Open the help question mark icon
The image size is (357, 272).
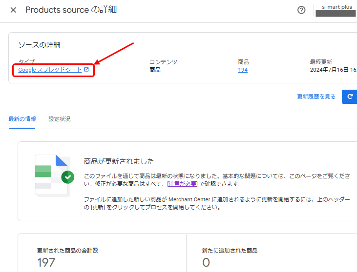pos(301,10)
